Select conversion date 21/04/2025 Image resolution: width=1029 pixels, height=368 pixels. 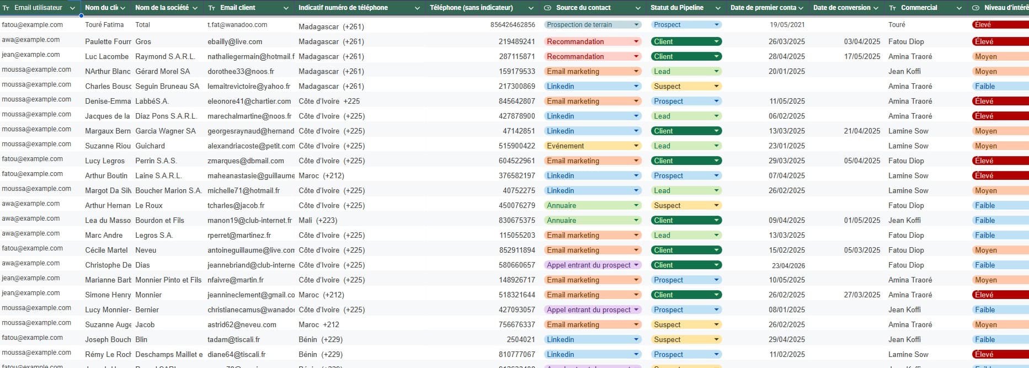(862, 131)
